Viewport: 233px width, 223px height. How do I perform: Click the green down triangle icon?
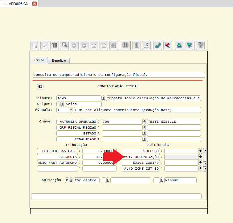pos(189,45)
